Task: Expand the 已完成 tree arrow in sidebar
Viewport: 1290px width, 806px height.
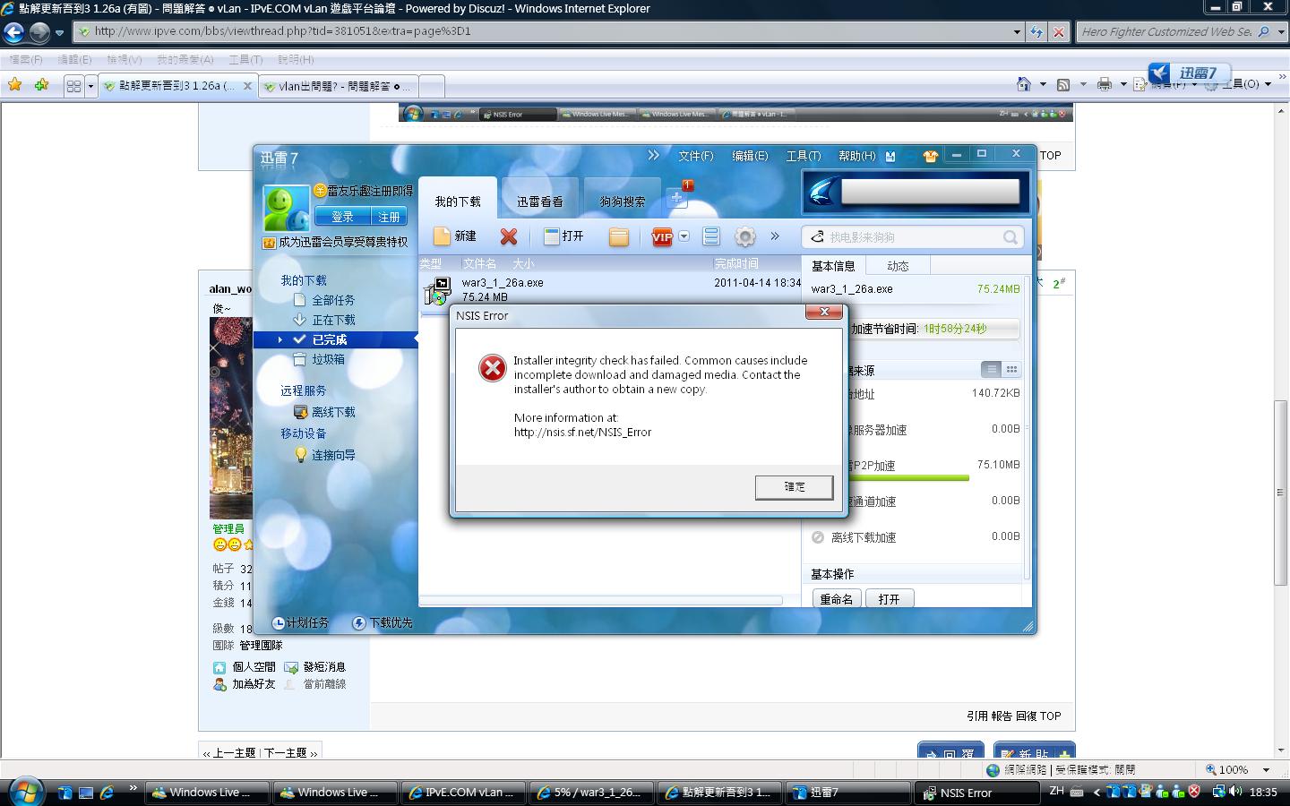Action: point(280,339)
